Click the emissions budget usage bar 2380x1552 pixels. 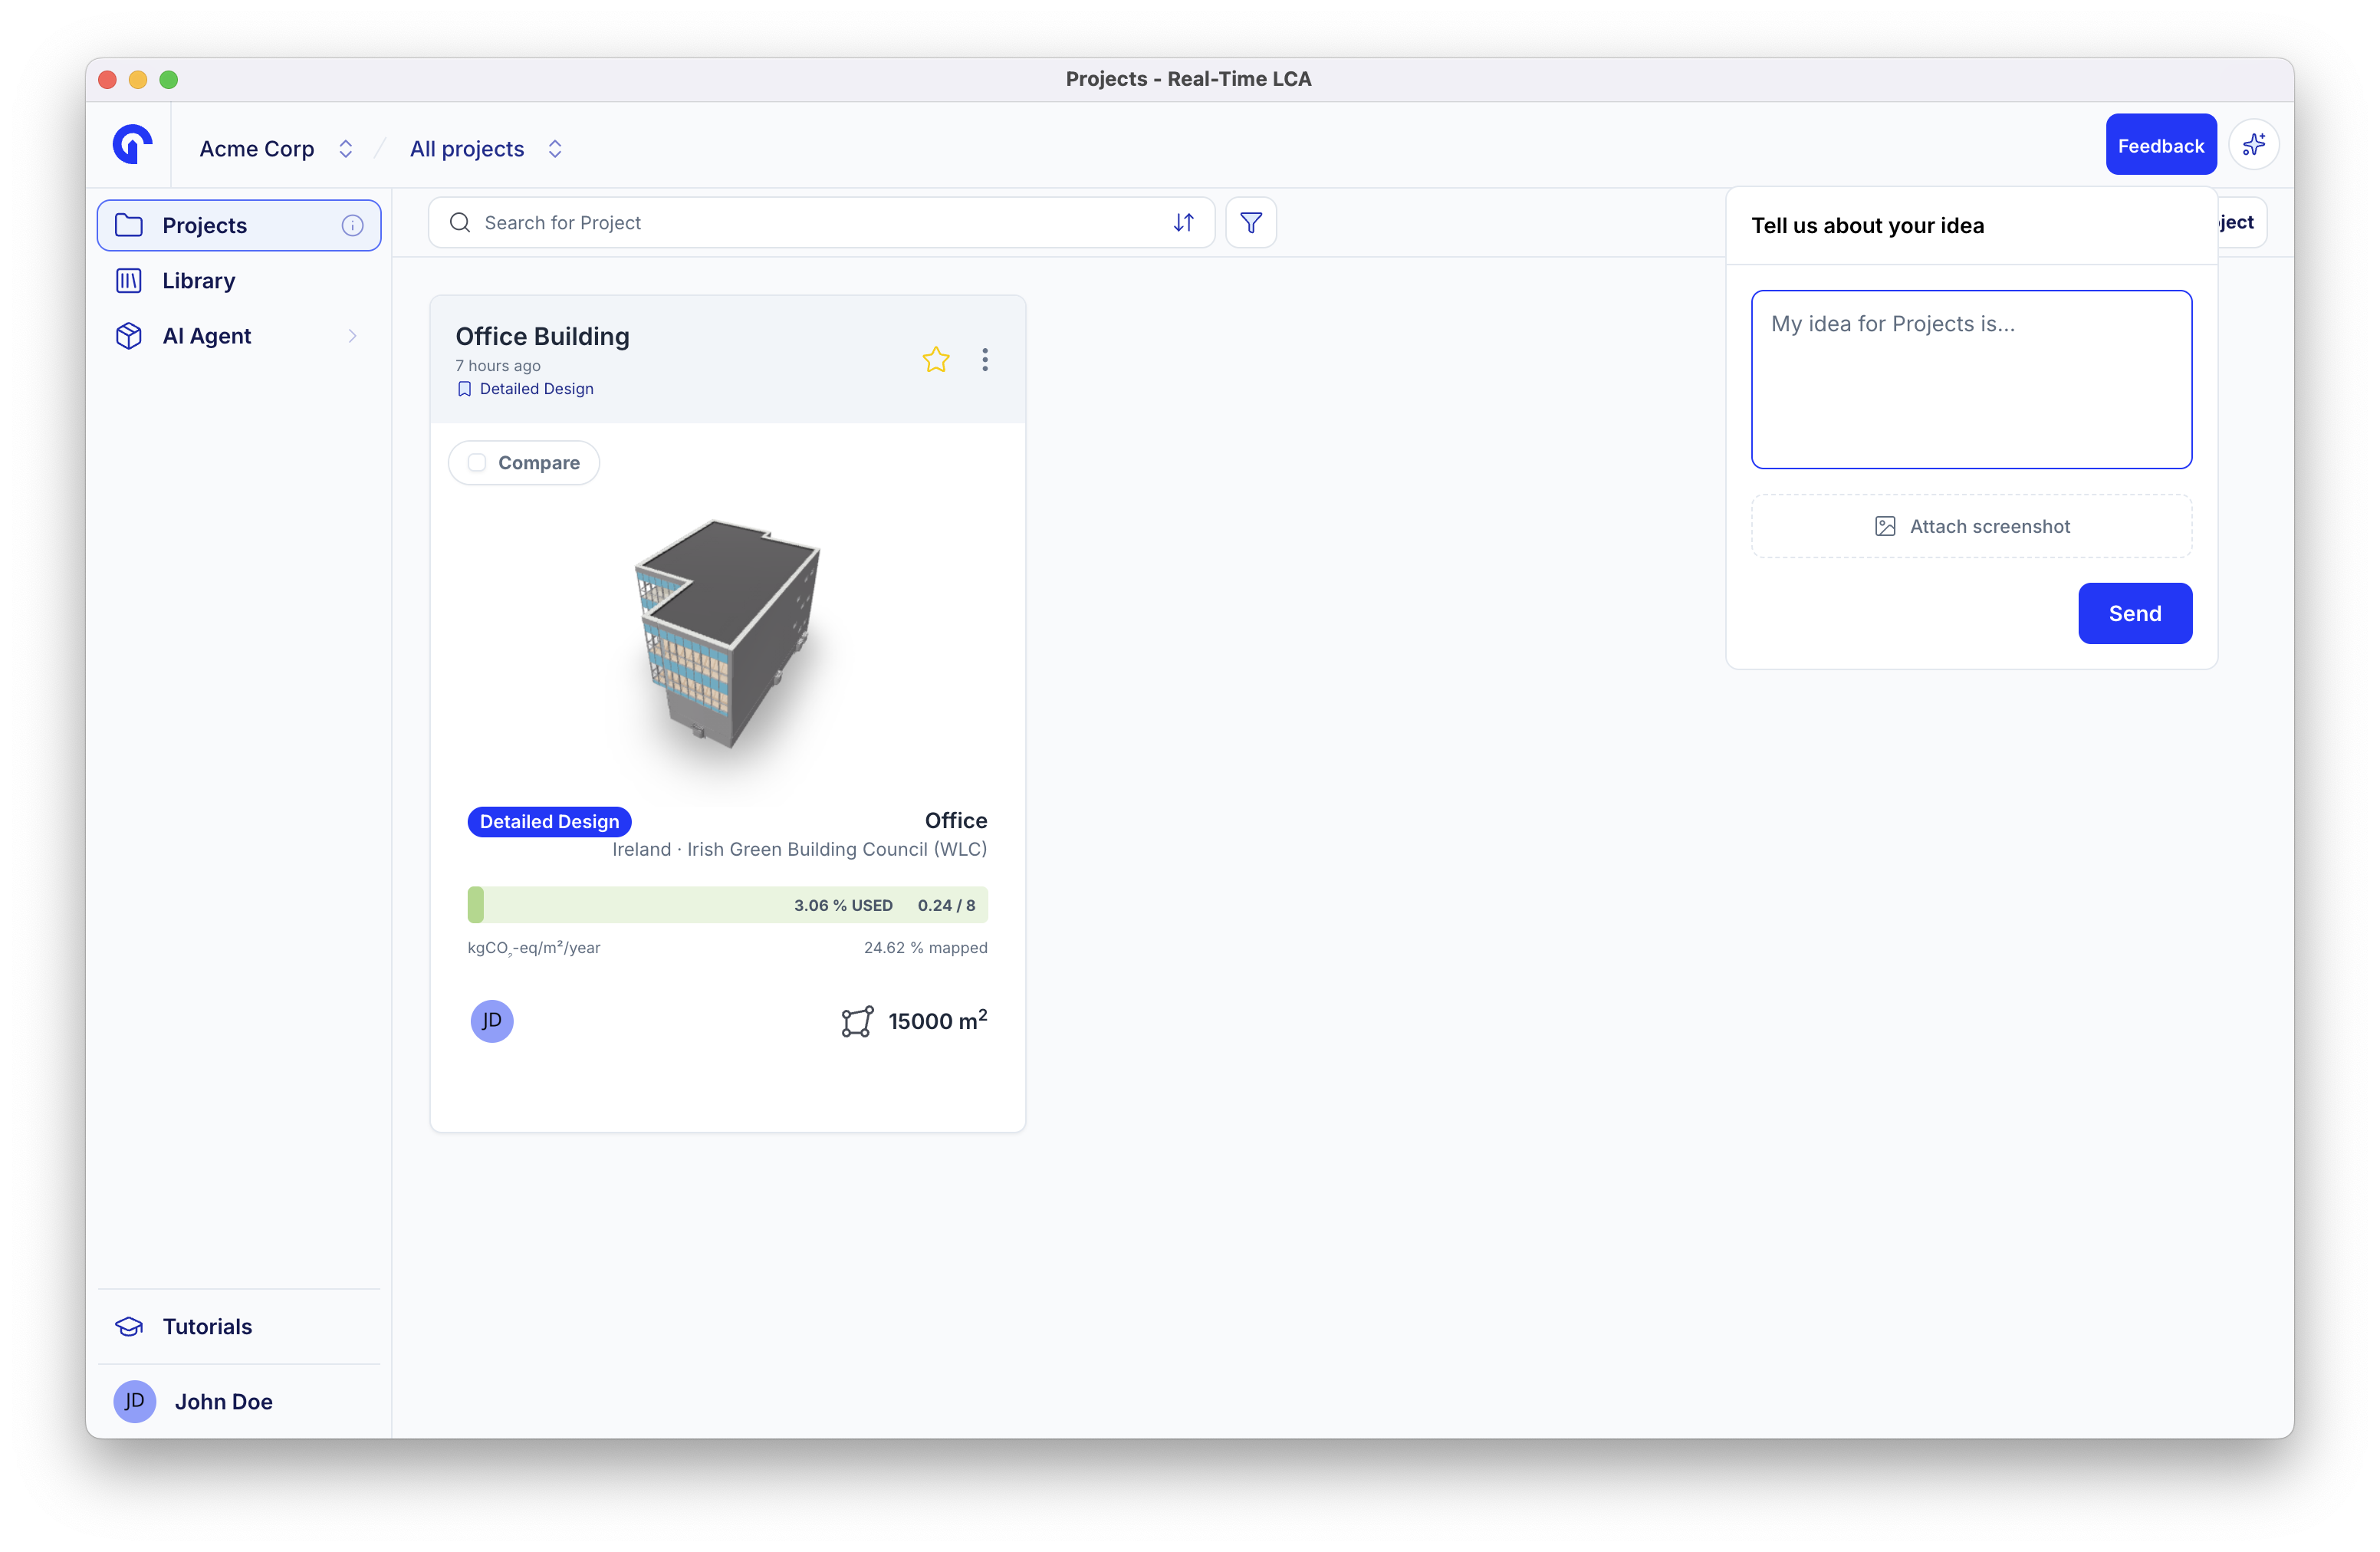click(x=727, y=905)
